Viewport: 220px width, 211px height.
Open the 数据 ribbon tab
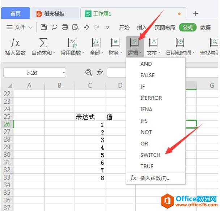click(206, 27)
